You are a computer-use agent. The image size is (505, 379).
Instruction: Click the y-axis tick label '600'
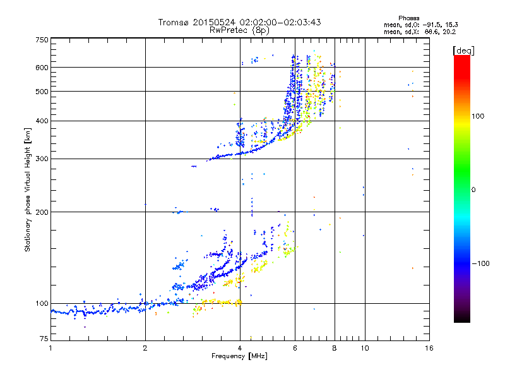pyautogui.click(x=42, y=68)
